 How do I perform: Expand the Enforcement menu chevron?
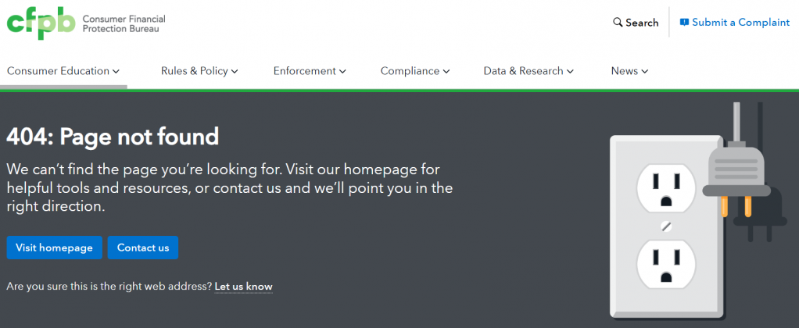point(342,71)
